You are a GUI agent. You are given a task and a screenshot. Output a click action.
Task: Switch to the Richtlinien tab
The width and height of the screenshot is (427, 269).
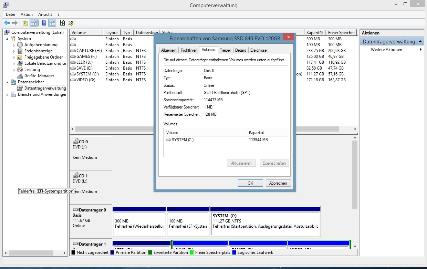(189, 50)
